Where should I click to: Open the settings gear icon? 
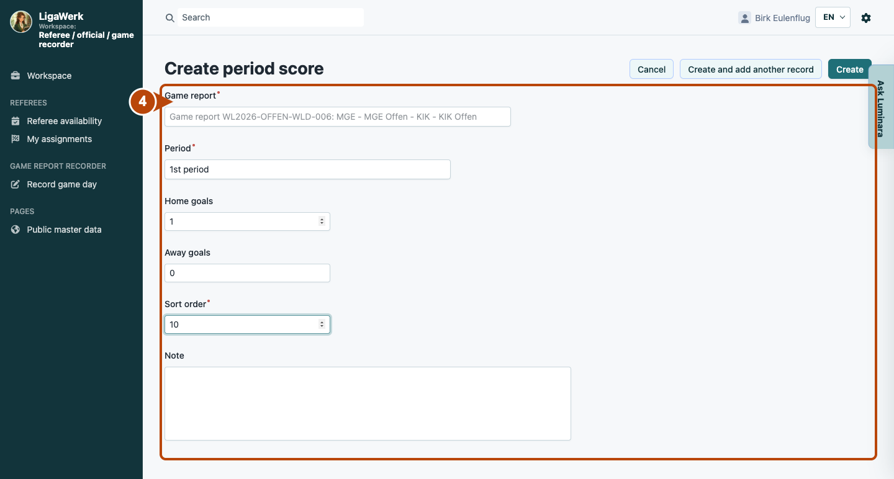tap(866, 18)
